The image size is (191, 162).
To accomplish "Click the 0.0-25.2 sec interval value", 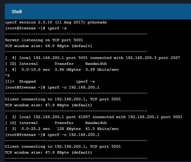I will point(36,129).
